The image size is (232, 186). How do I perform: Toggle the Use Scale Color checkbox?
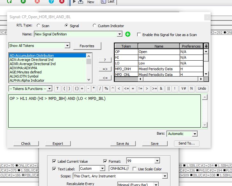click(x=135, y=169)
